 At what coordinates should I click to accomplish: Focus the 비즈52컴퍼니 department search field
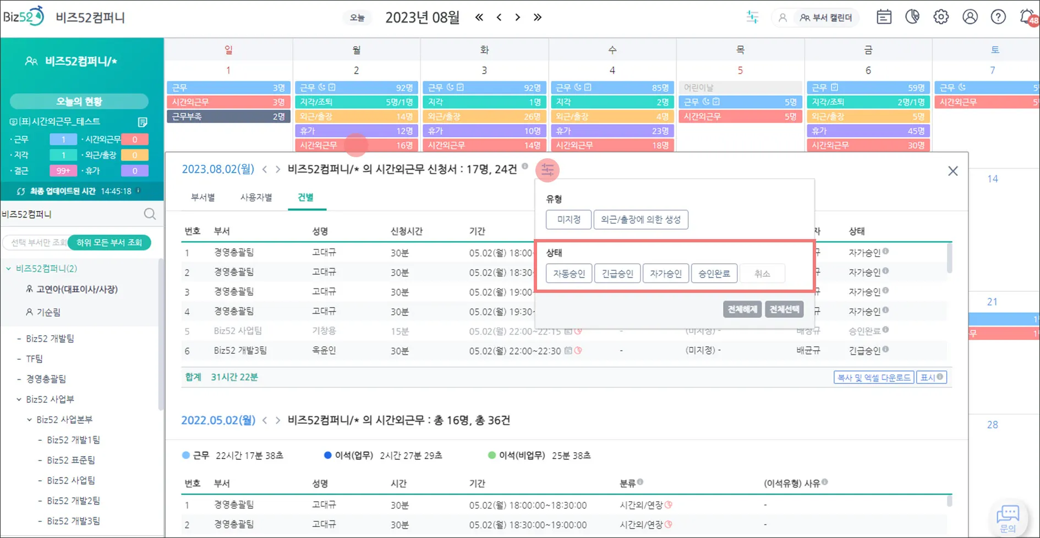coord(72,214)
